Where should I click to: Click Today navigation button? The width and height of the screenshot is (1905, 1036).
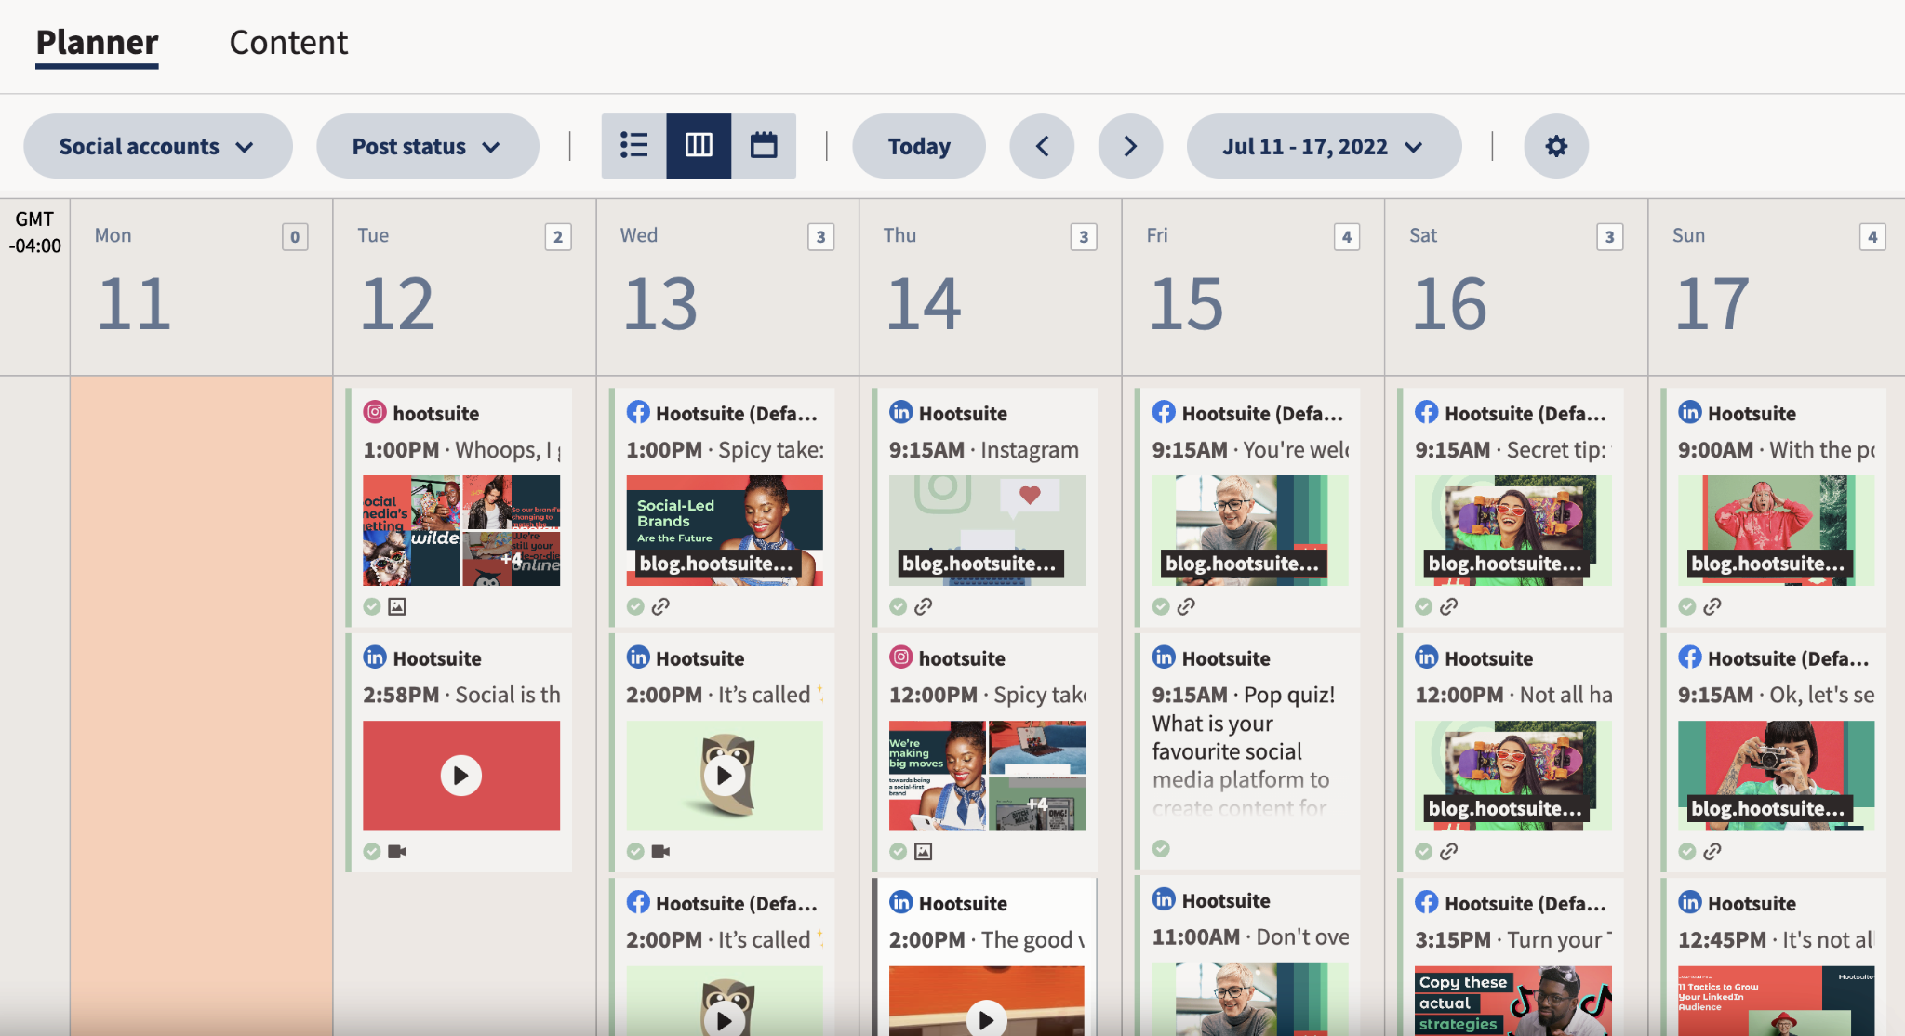pyautogui.click(x=919, y=144)
